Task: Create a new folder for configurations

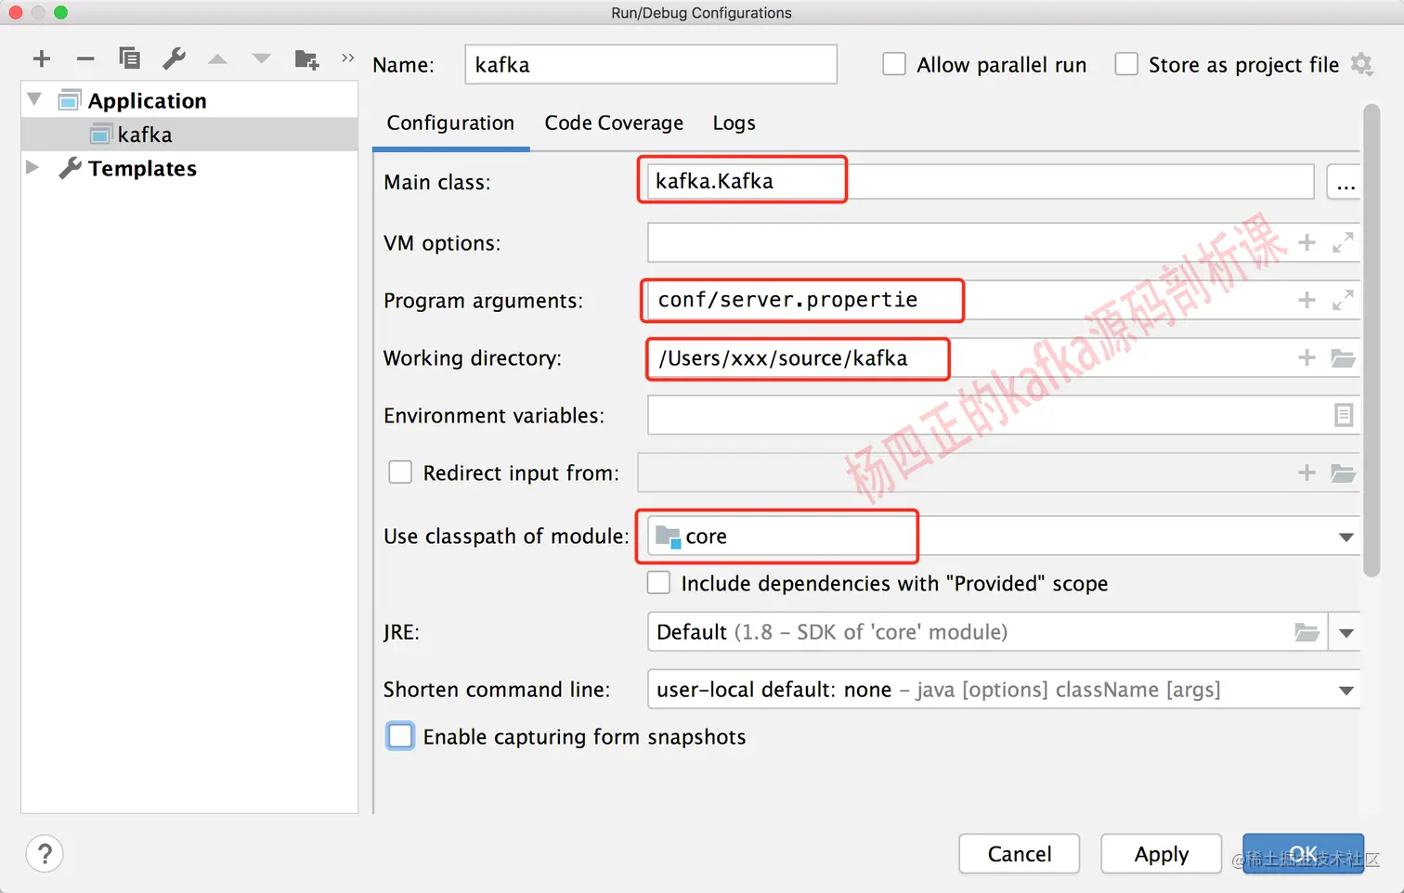Action: click(x=306, y=59)
